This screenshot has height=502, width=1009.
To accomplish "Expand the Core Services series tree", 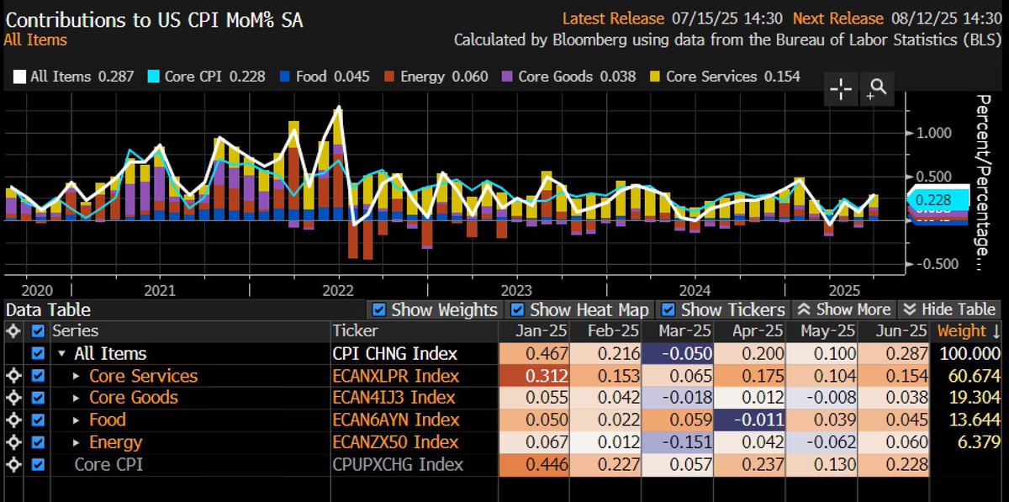I will 78,376.
